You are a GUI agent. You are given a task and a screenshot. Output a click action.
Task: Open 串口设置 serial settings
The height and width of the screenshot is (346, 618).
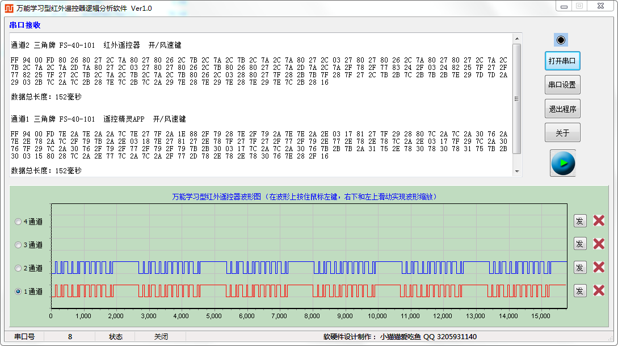[x=562, y=85]
